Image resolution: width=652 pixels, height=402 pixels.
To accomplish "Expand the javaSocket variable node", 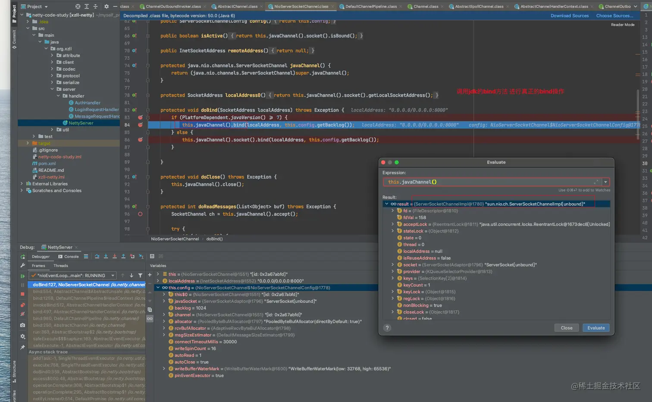I will click(164, 301).
